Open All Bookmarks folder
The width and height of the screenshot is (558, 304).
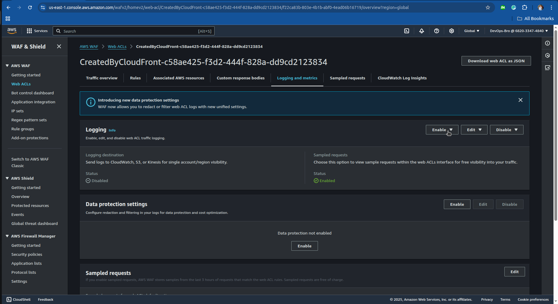pos(536,19)
